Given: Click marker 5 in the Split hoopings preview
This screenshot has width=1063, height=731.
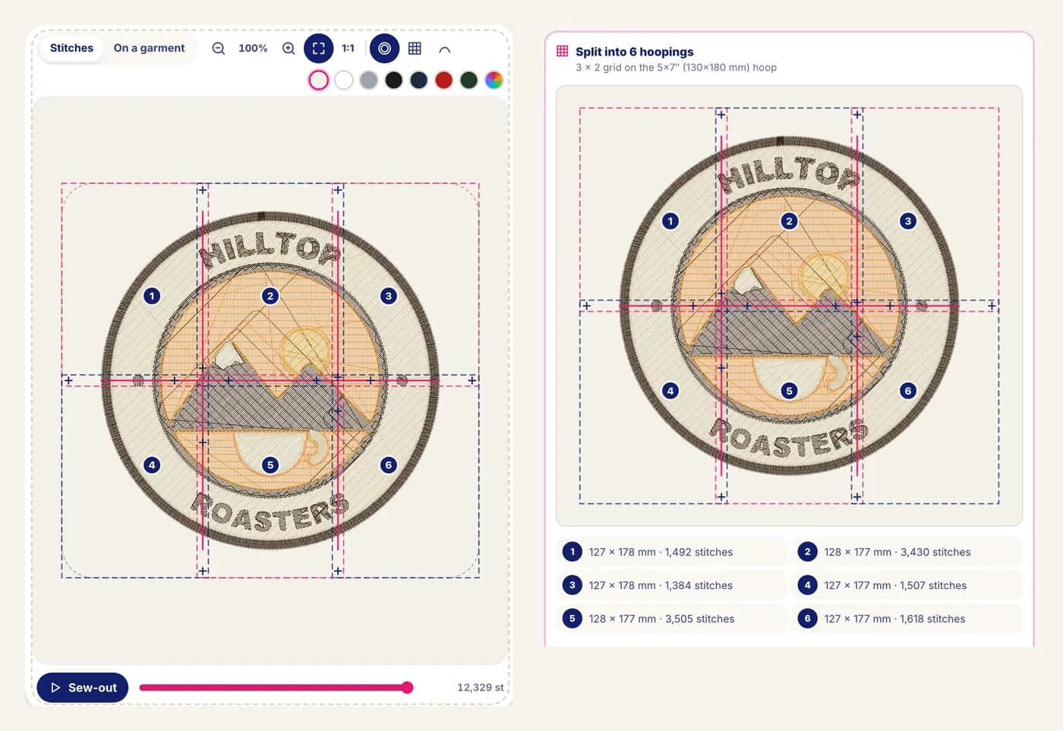Looking at the screenshot, I should [x=790, y=391].
